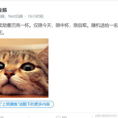Click "随机送给一名" text in the post
118x118 pixels.
pos(105,26)
